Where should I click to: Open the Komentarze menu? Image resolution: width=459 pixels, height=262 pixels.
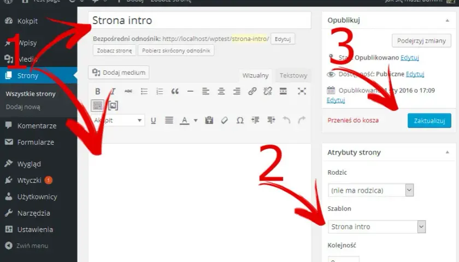[x=38, y=126]
